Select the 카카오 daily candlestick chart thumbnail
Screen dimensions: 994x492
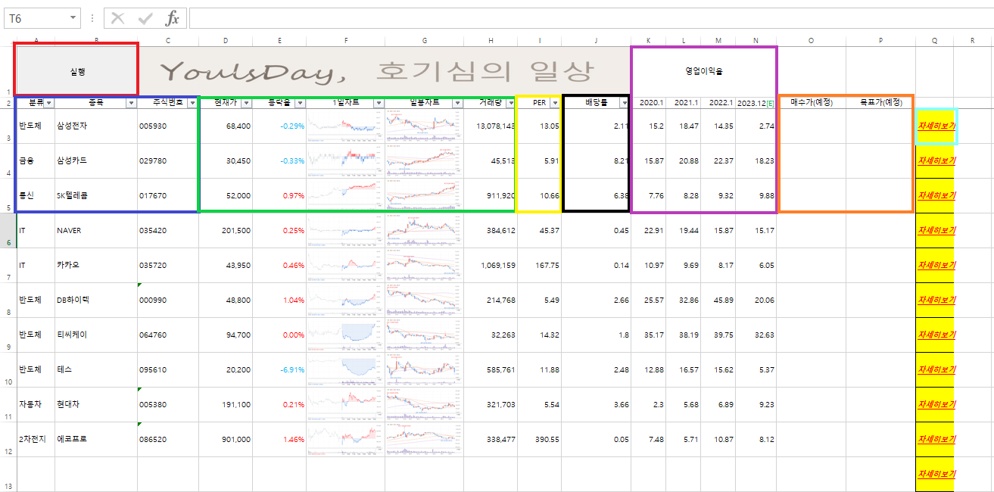[x=424, y=266]
